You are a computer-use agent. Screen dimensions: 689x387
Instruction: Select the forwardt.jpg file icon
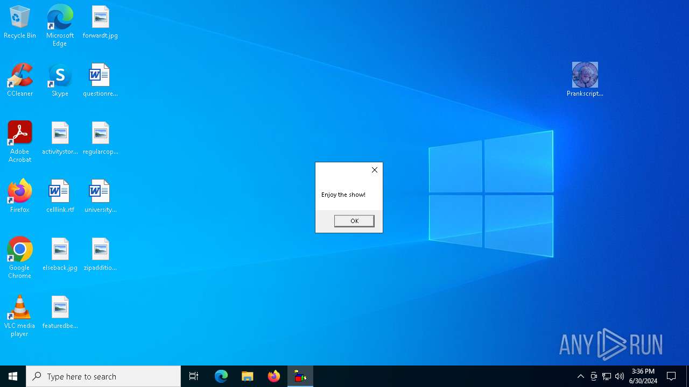tap(100, 22)
